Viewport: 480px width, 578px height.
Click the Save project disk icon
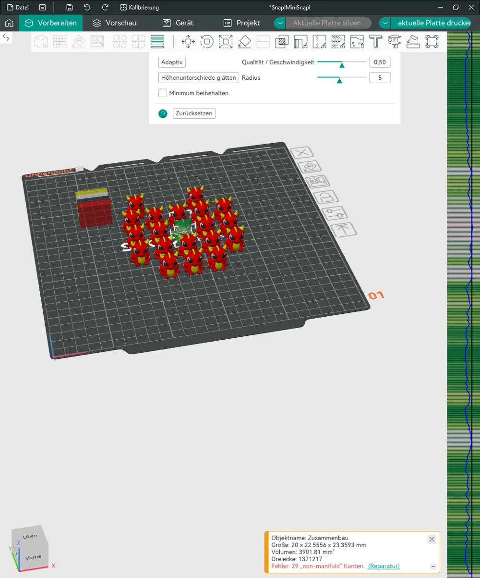click(70, 8)
